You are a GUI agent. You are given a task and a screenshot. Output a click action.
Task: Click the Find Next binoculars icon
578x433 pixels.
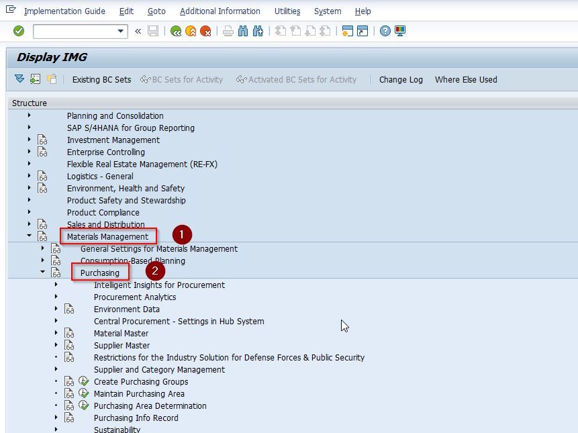pyautogui.click(x=258, y=31)
